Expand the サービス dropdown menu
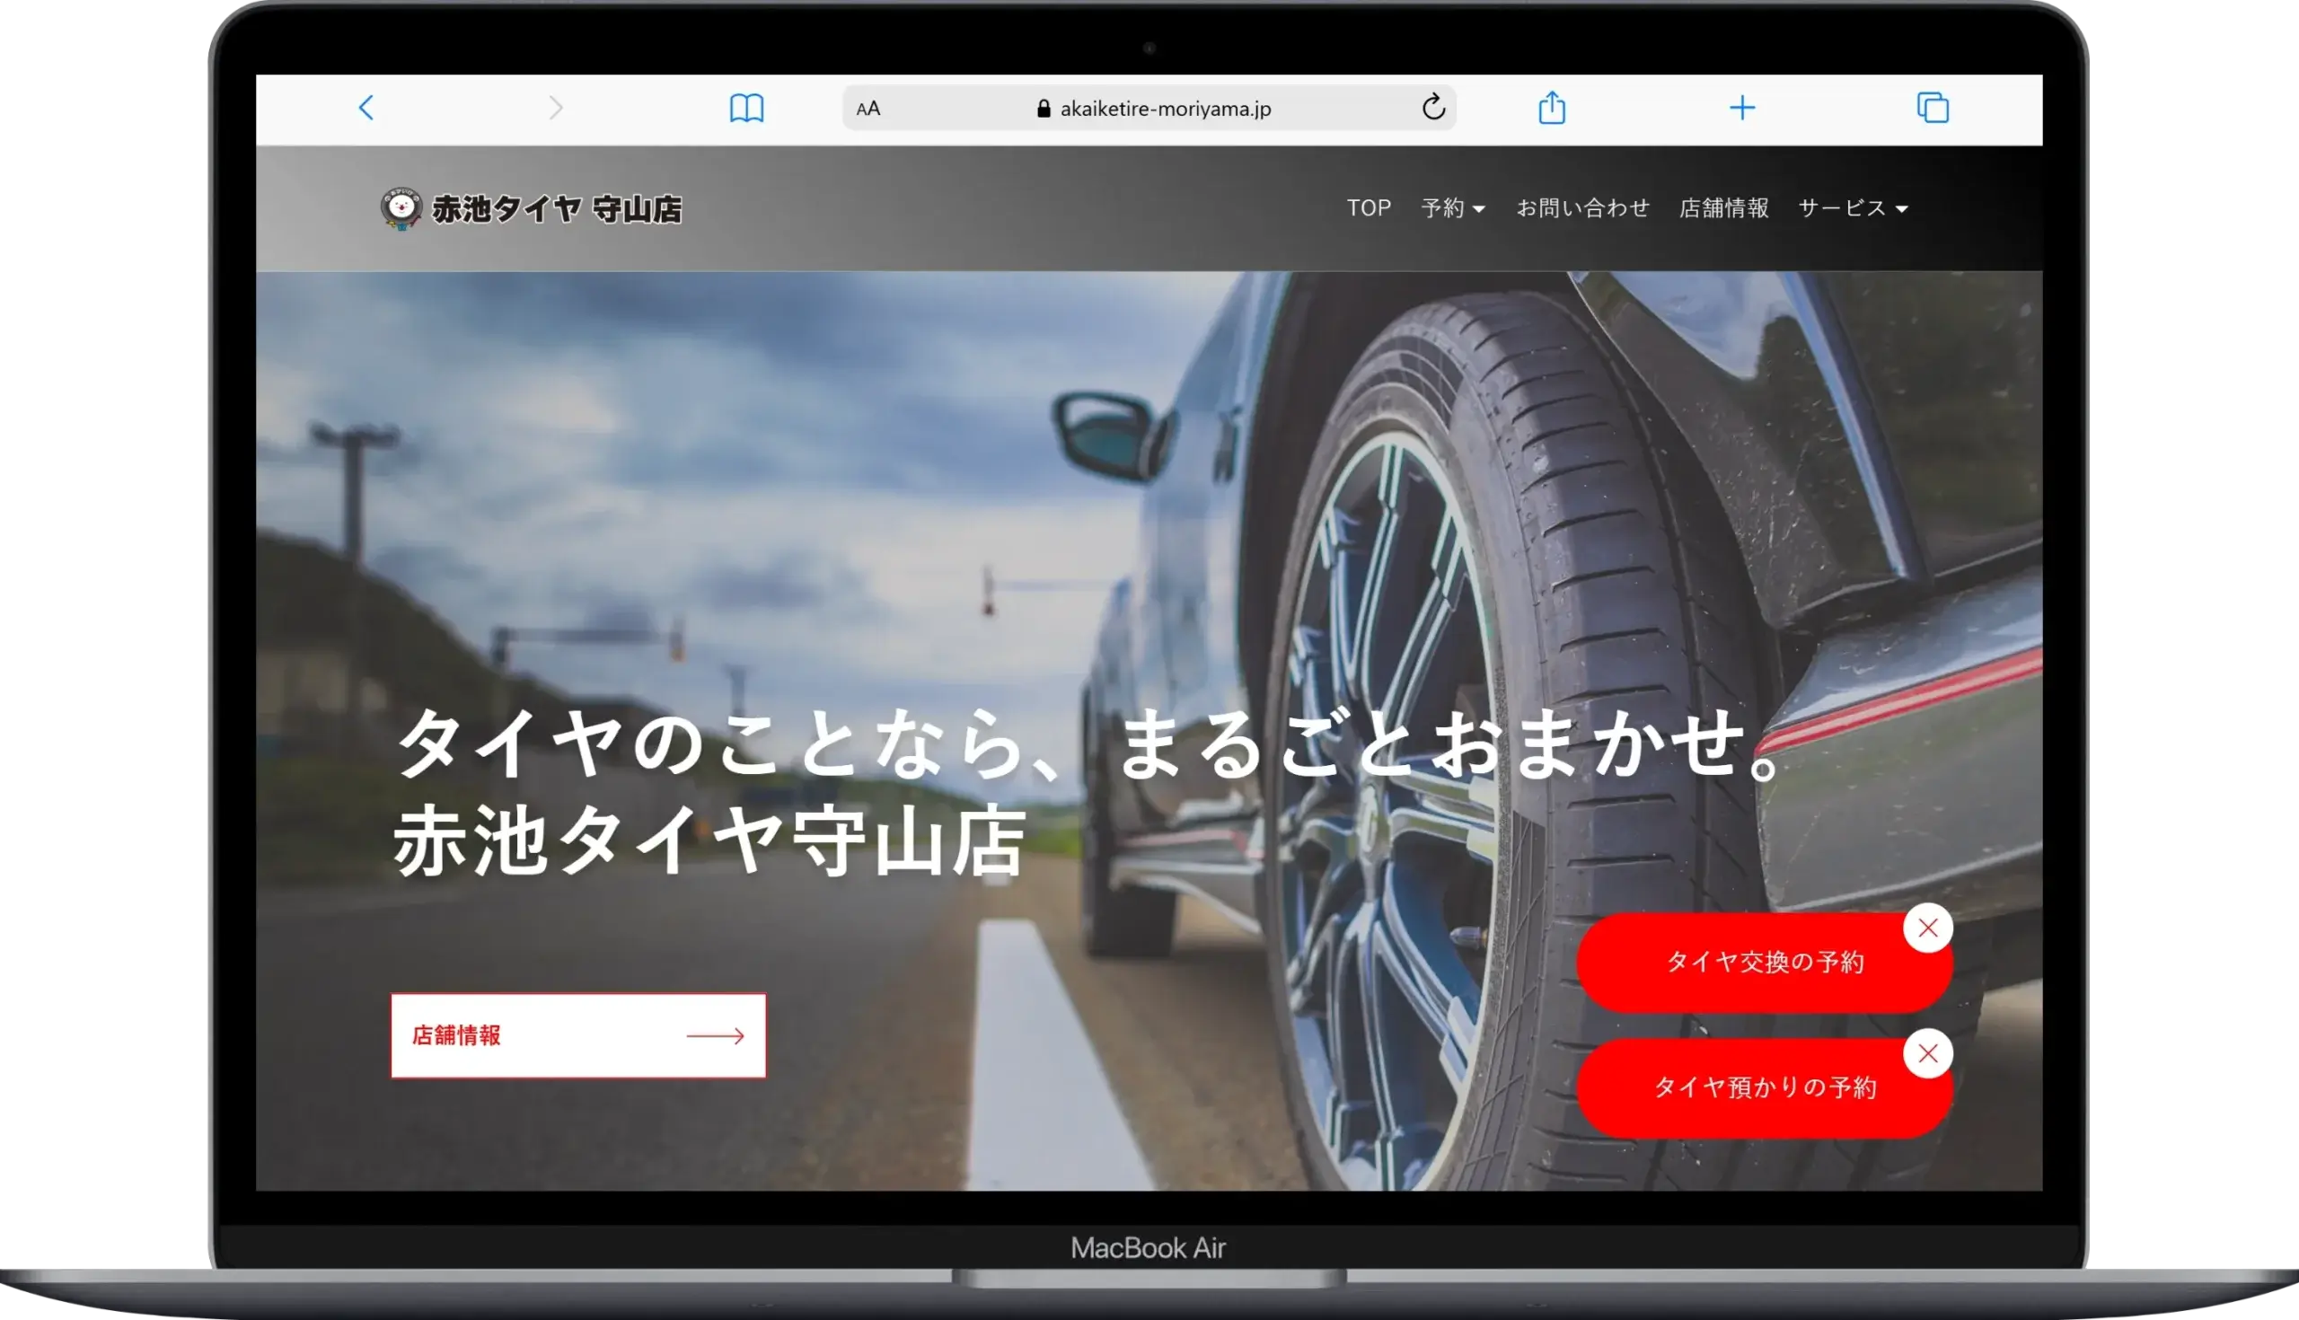2299x1320 pixels. tap(1852, 208)
